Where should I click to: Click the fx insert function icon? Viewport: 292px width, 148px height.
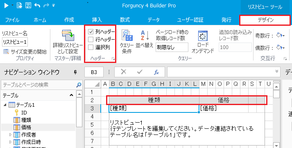click(156, 72)
